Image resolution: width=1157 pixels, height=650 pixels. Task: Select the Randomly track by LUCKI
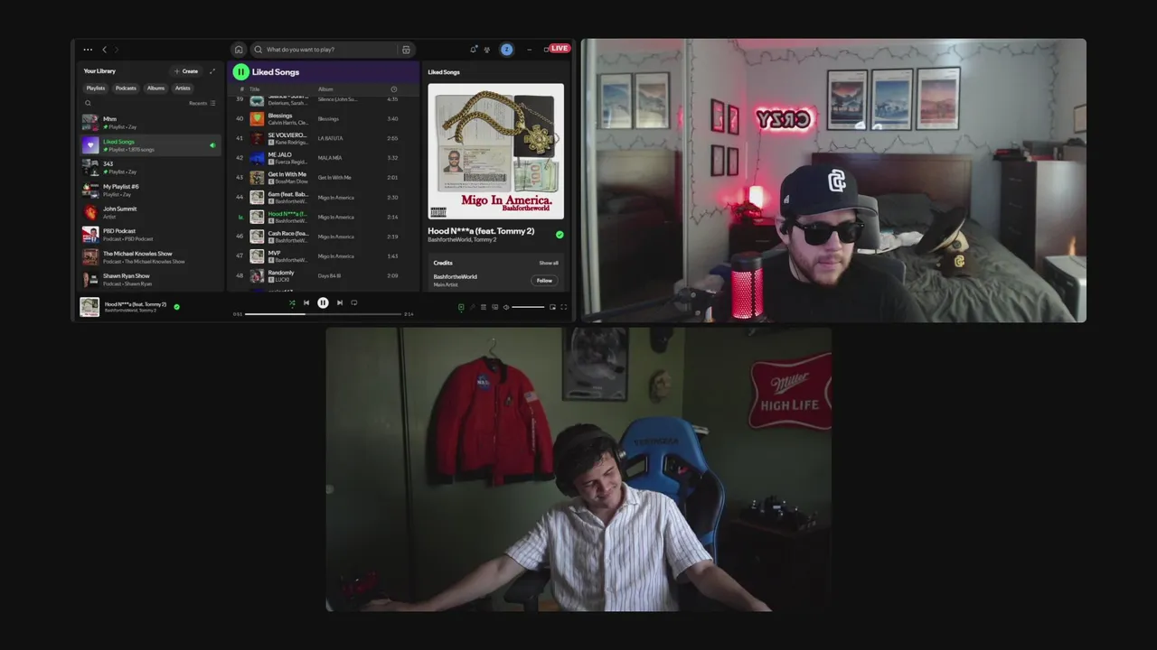tap(323, 275)
